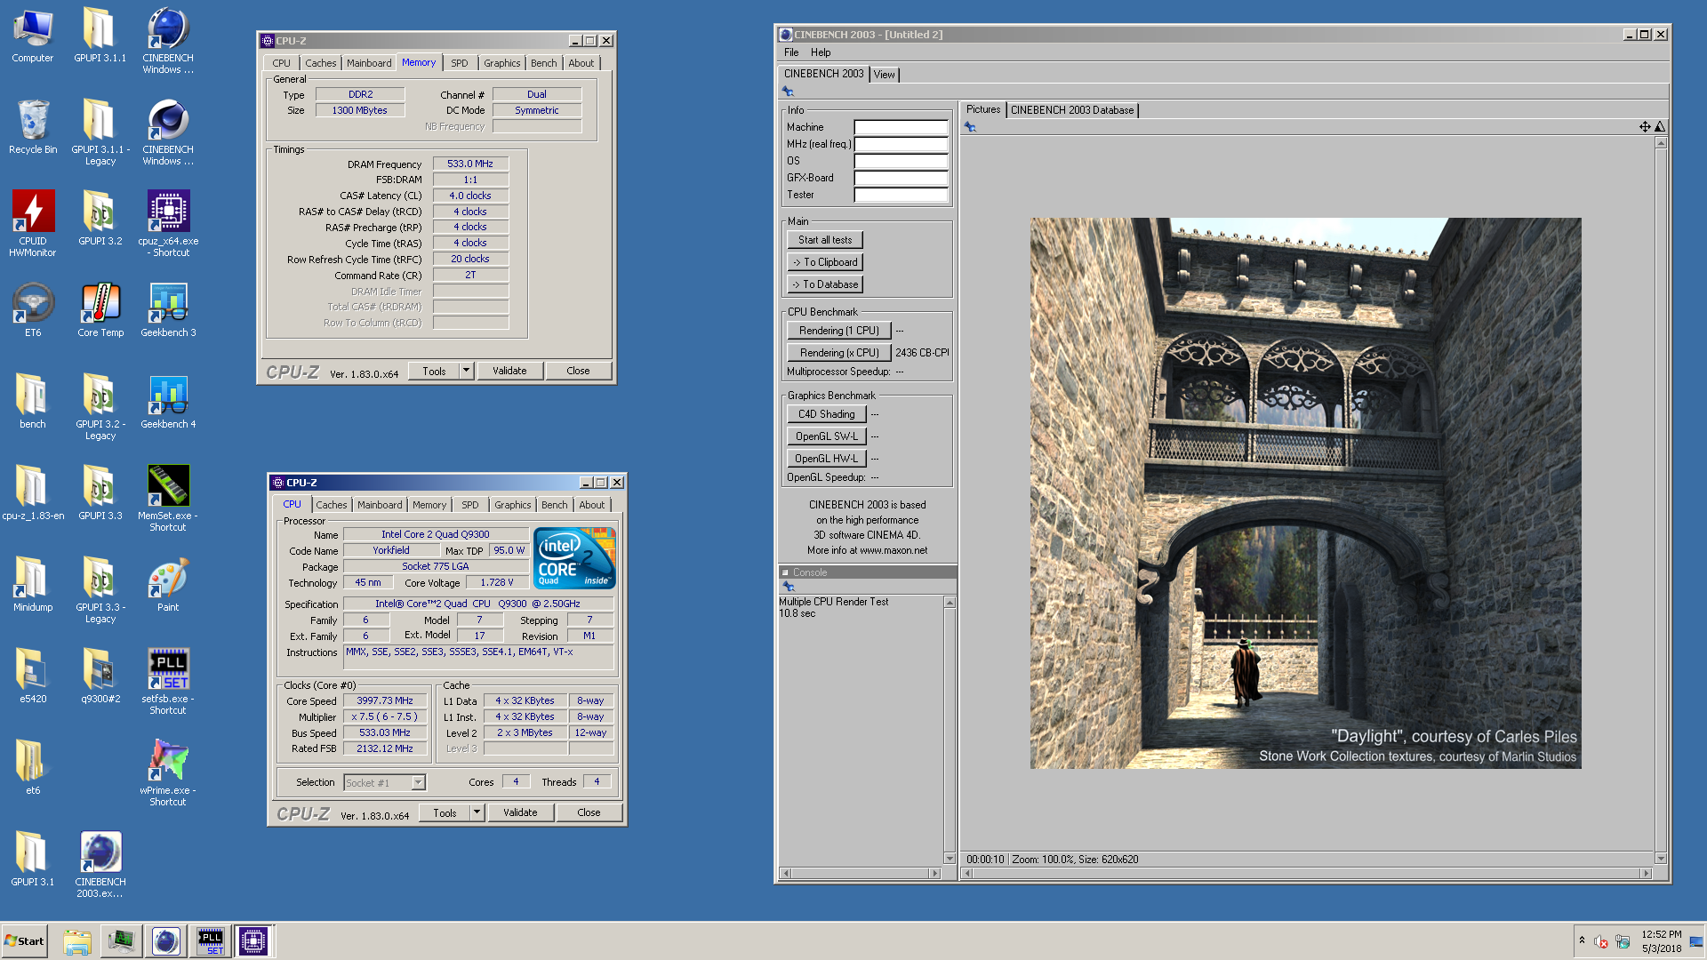Click the Windows Start button
The height and width of the screenshot is (960, 1707).
click(x=25, y=941)
